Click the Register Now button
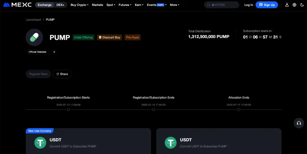This screenshot has height=154, width=307. pos(38,74)
